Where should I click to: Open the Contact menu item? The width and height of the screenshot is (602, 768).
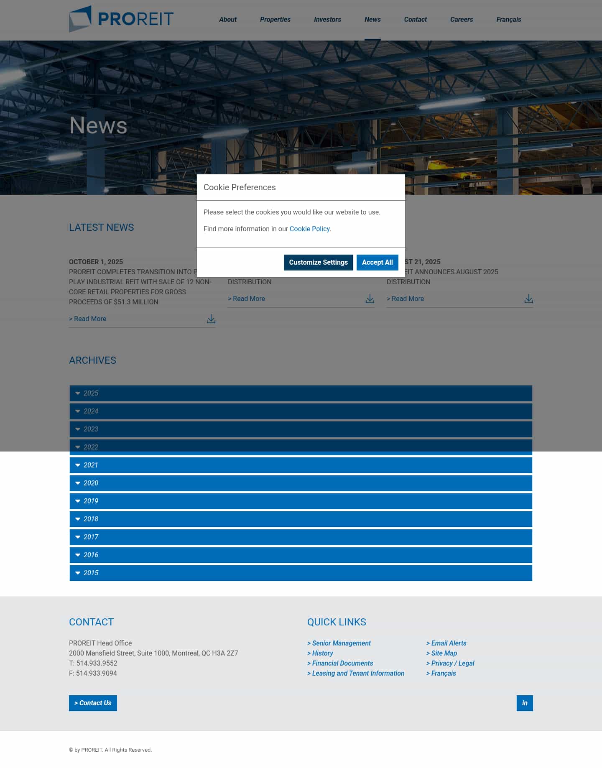tap(415, 20)
